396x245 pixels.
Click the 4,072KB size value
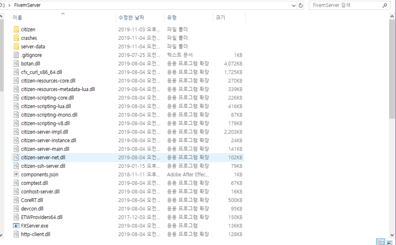click(233, 64)
